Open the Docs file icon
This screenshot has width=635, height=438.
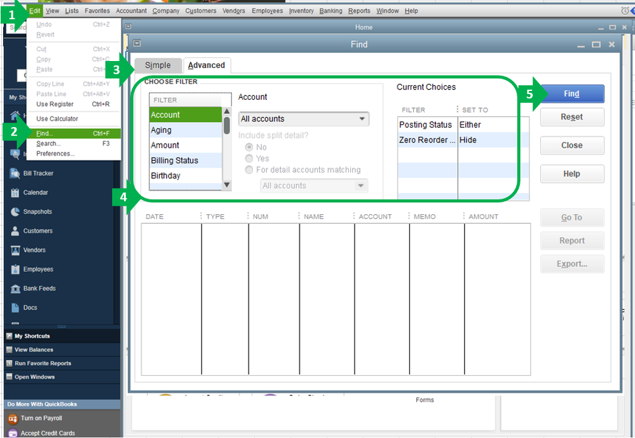coord(15,308)
